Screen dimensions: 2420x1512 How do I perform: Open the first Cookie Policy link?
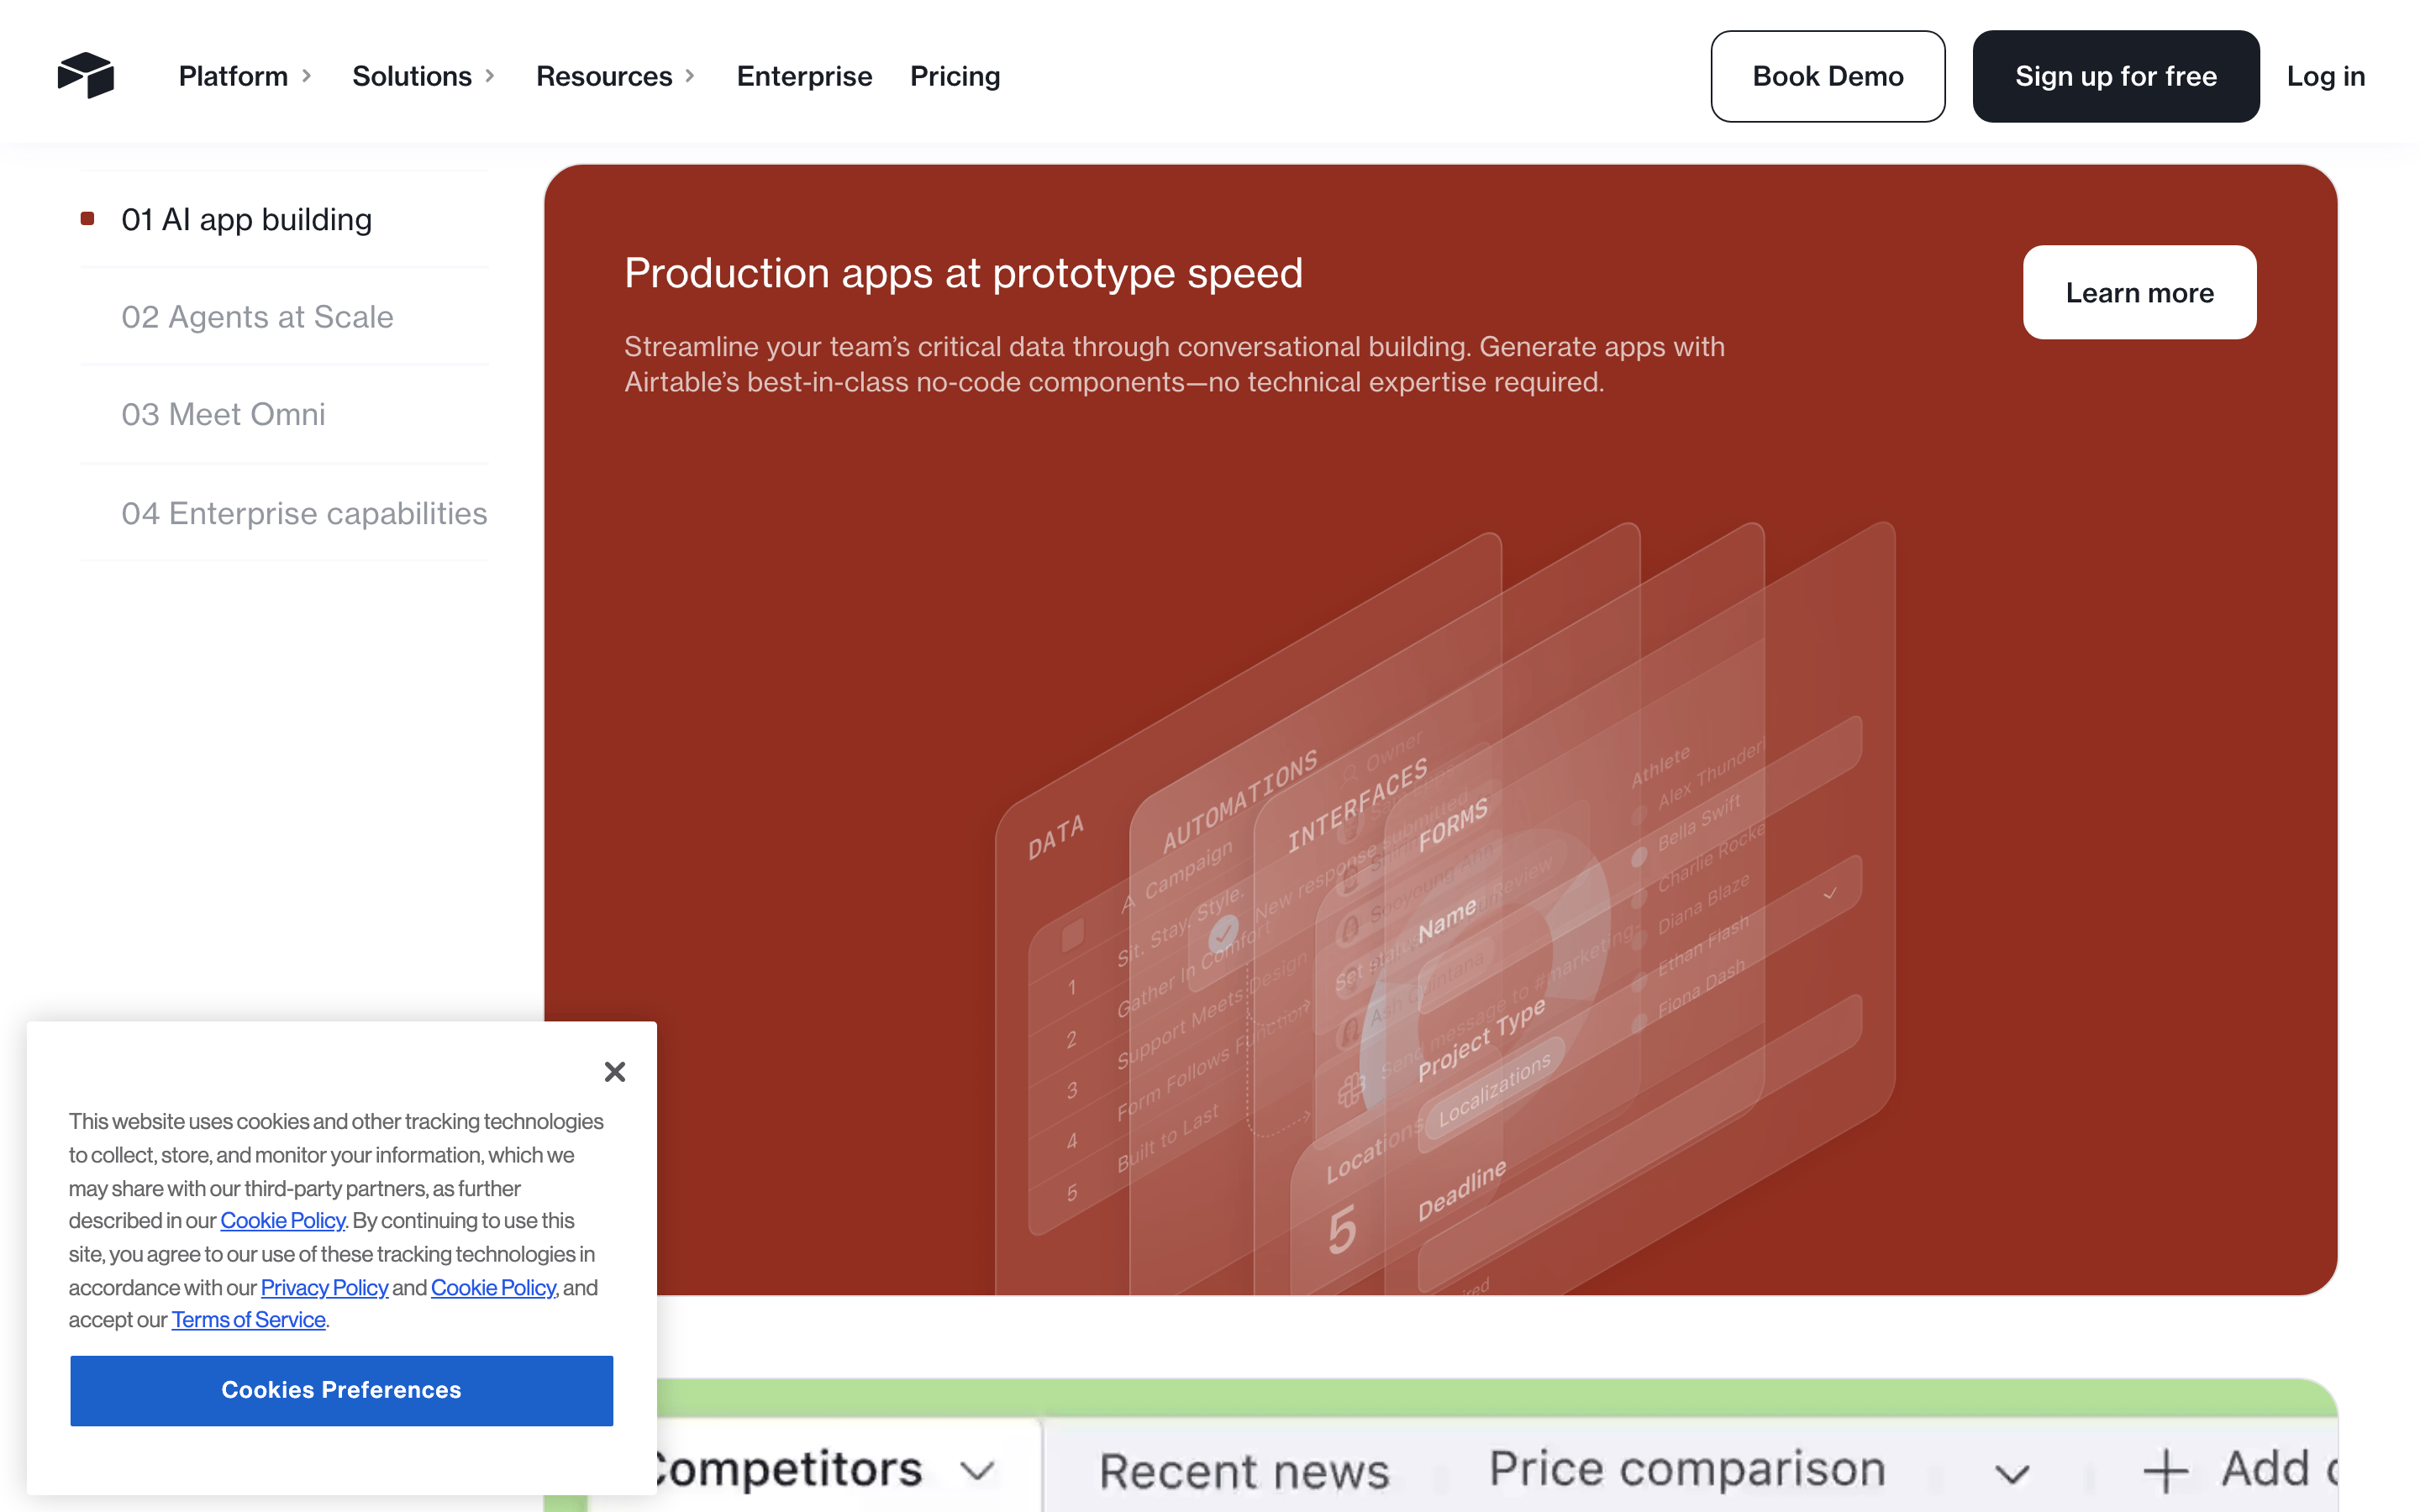(x=282, y=1221)
